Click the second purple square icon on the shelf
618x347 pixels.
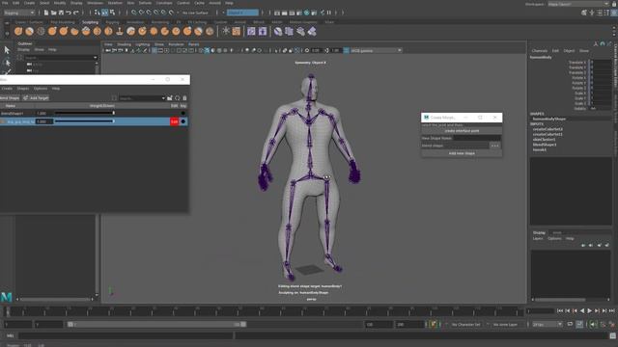coord(263,31)
